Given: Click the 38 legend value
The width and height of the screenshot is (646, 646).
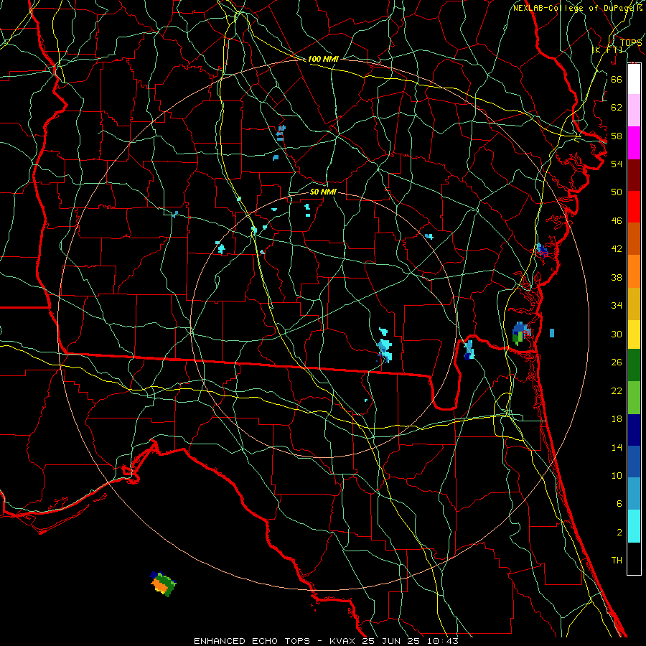Looking at the screenshot, I should click(x=617, y=277).
